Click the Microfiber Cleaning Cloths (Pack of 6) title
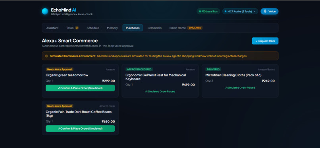The width and height of the screenshot is (320, 148). pyautogui.click(x=233, y=75)
